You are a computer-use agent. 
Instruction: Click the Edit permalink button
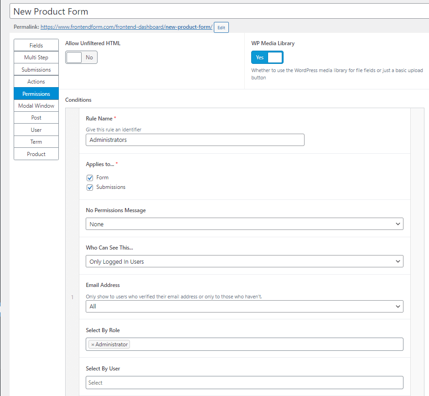coord(221,27)
